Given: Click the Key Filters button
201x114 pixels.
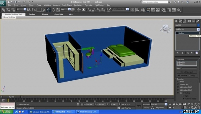Looking at the screenshot, I should coord(160,108).
